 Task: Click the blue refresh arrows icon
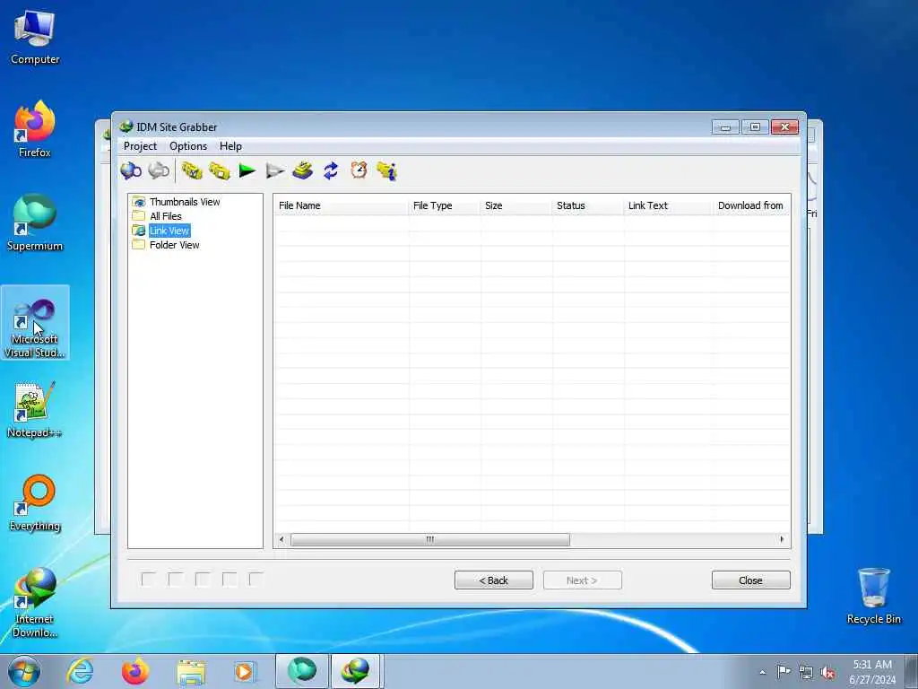click(331, 170)
